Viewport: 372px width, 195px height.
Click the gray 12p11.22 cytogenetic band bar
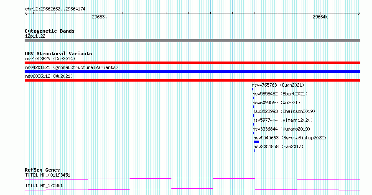pyautogui.click(x=192, y=41)
